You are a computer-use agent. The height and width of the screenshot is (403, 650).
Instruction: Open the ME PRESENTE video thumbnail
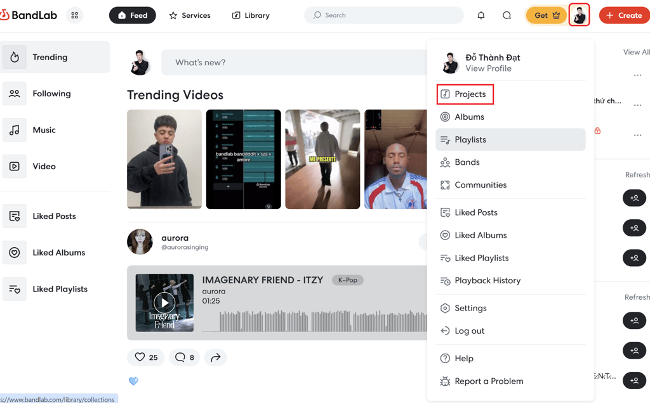click(x=322, y=159)
